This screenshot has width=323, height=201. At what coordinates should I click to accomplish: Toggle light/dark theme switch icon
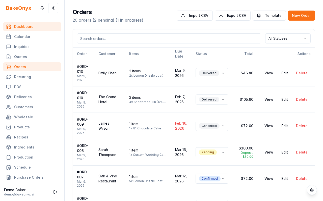click(x=53, y=8)
